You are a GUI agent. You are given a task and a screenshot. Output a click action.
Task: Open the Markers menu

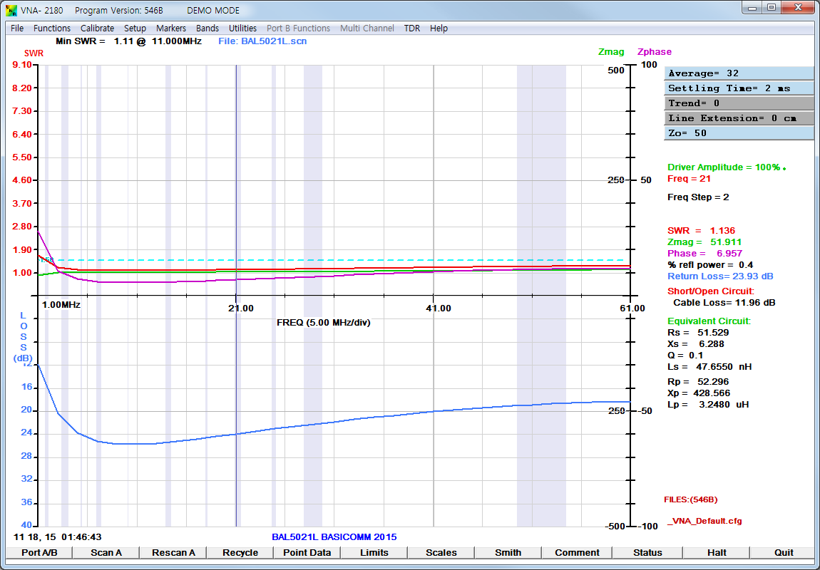point(171,28)
